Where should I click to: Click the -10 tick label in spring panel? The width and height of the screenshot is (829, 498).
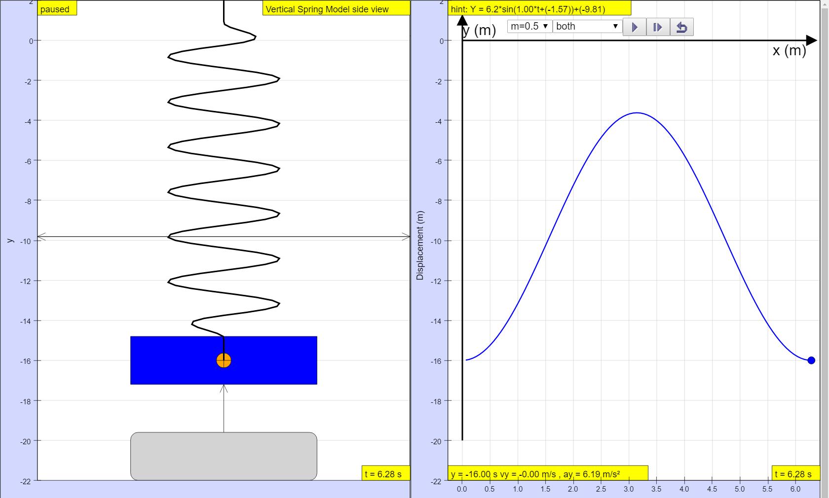click(26, 241)
